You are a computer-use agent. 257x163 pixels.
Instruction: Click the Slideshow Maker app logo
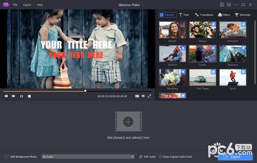click(x=6, y=5)
